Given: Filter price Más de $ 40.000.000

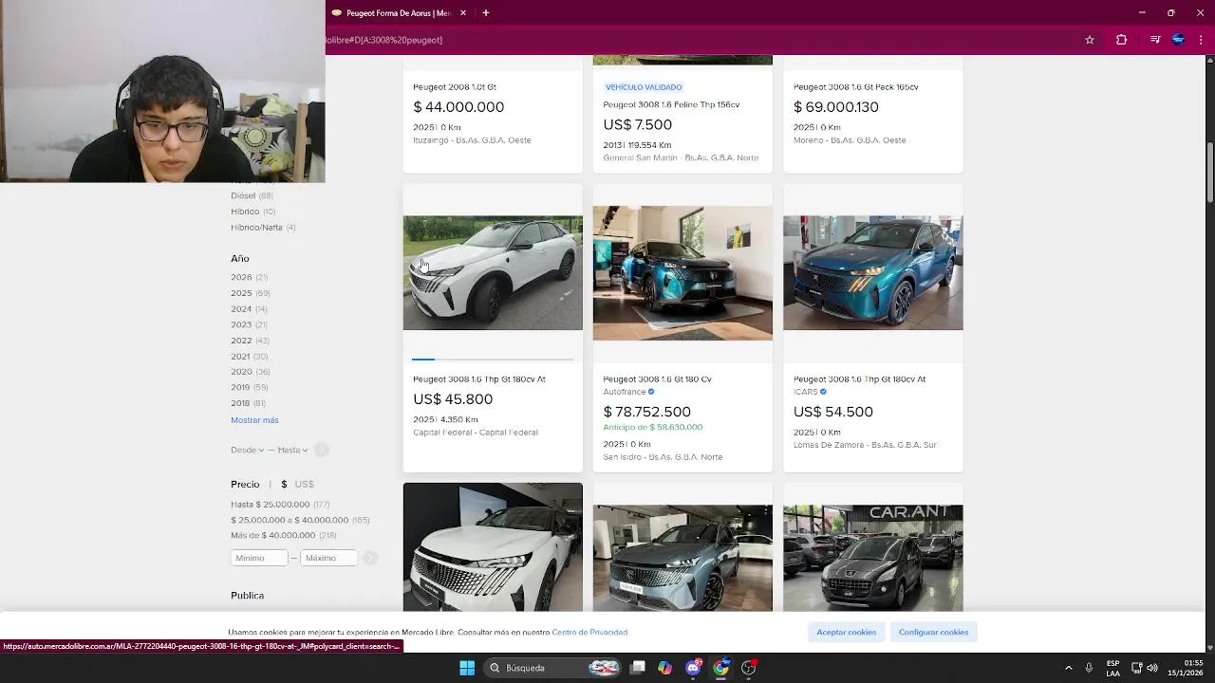Looking at the screenshot, I should click(x=283, y=535).
